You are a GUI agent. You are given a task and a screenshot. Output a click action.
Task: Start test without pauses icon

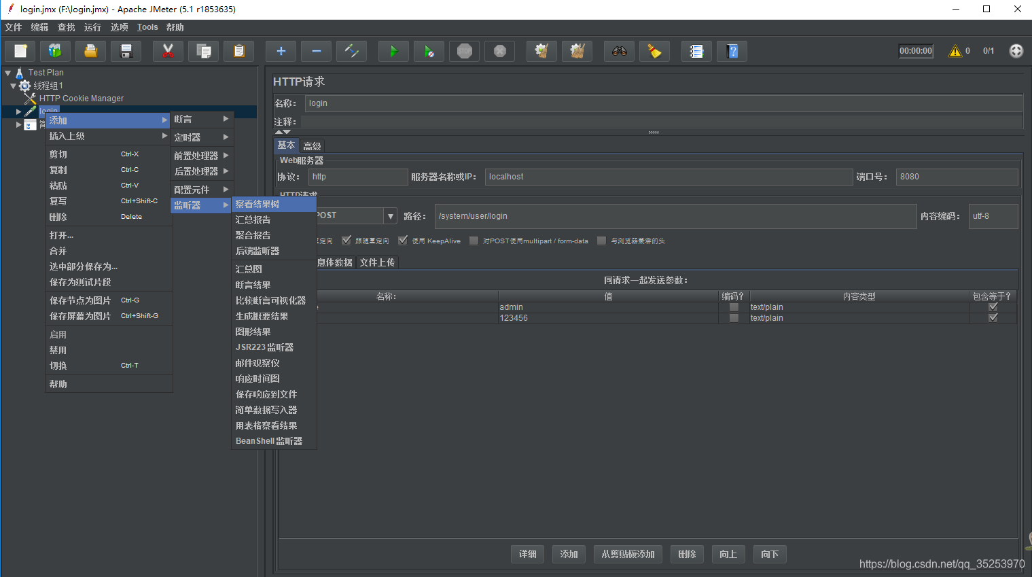pos(429,51)
